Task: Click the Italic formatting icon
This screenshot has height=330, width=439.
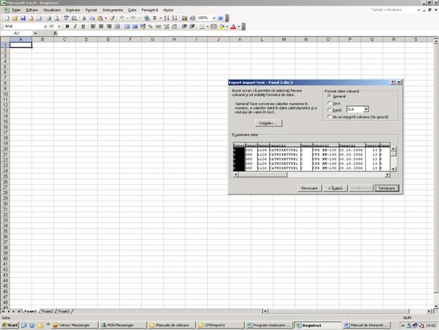Action: 75,26
